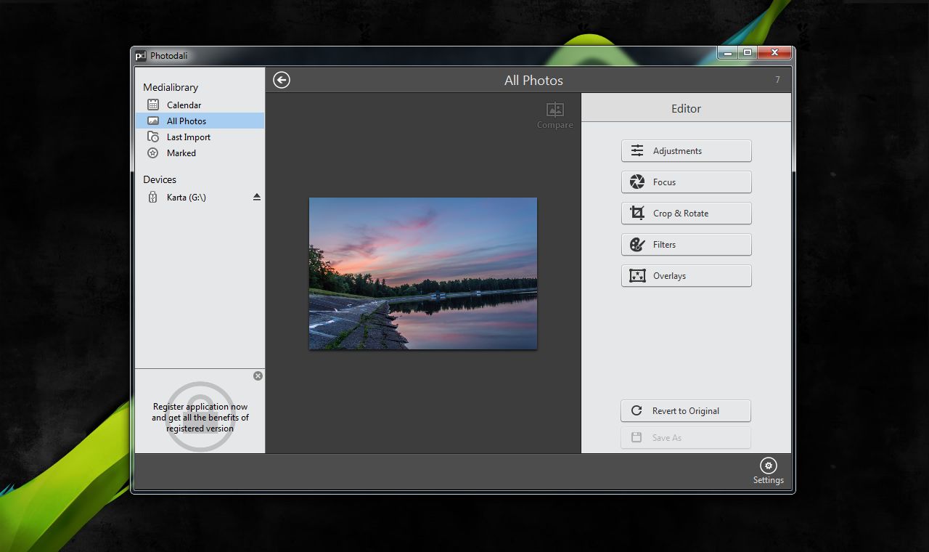Screen dimensions: 929x552
Task: Minimize the Photodali window
Action: [x=728, y=52]
